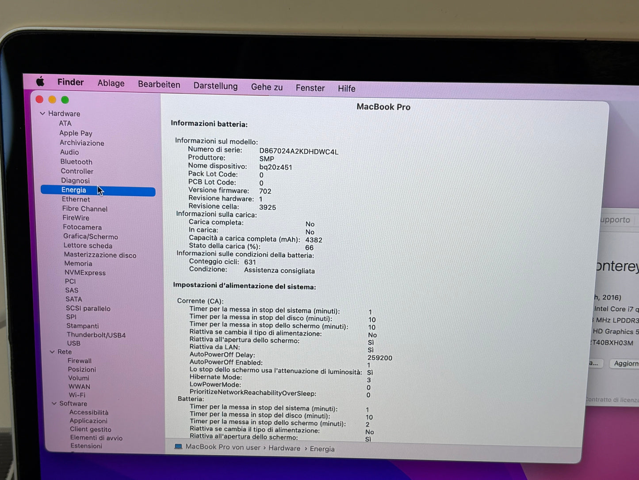Select SCSI parallelo in the sidebar

(x=88, y=309)
